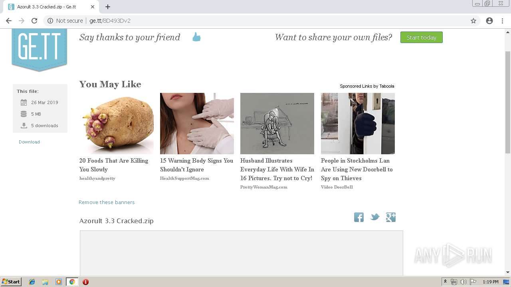Screen dimensions: 511x287
Task: Open the Windows Start menu
Action: (11, 282)
